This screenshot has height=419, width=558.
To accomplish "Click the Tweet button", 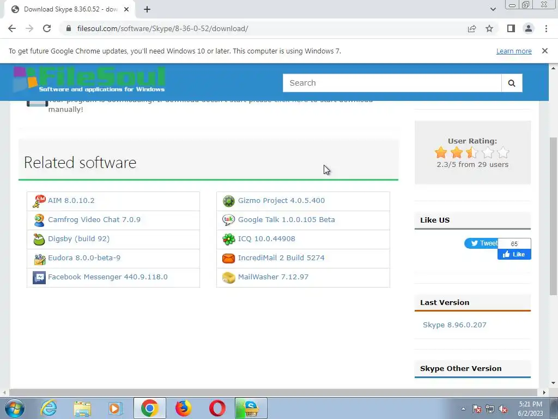I will pyautogui.click(x=481, y=243).
